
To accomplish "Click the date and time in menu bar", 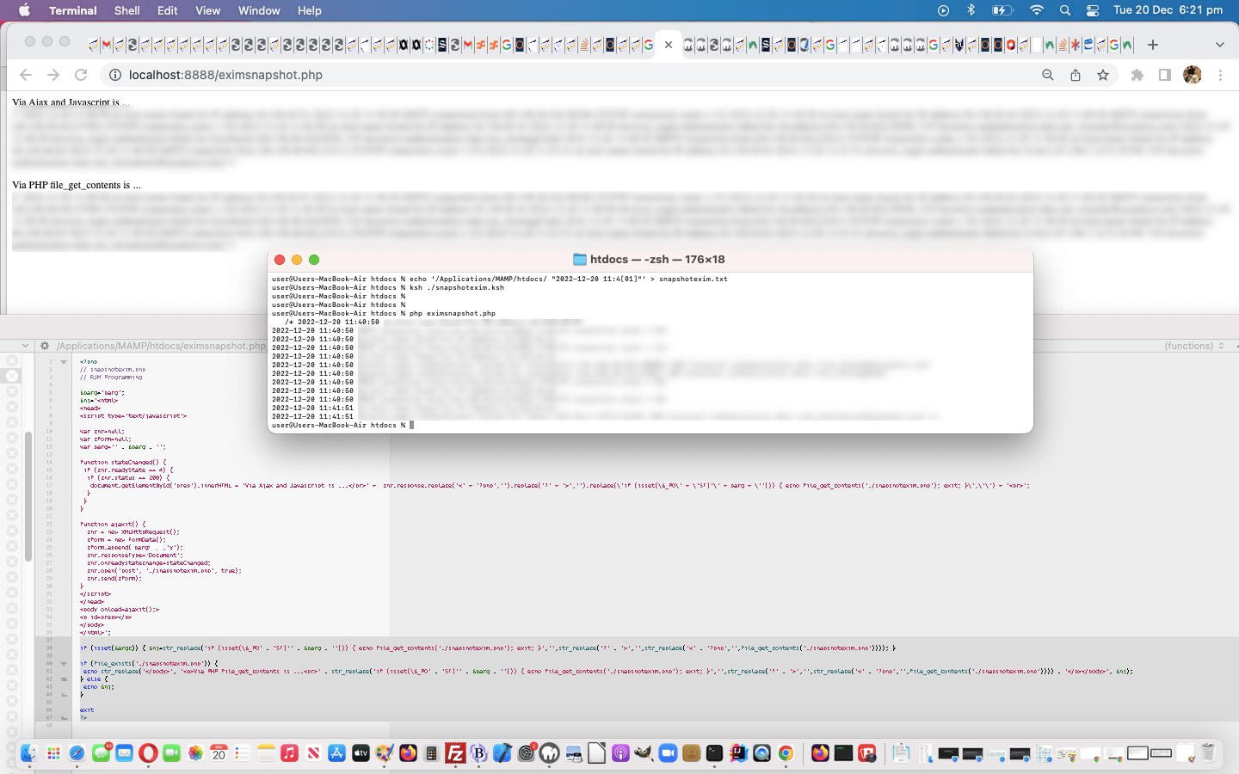I will point(1168,10).
